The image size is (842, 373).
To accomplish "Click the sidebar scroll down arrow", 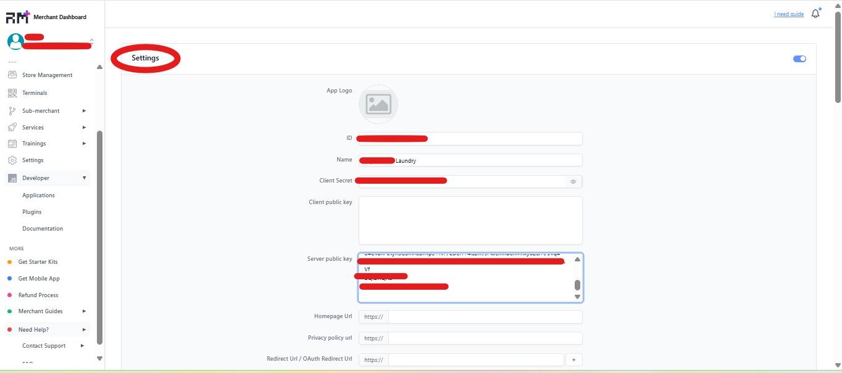I will click(99, 358).
